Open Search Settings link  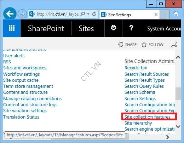(x=140, y=99)
